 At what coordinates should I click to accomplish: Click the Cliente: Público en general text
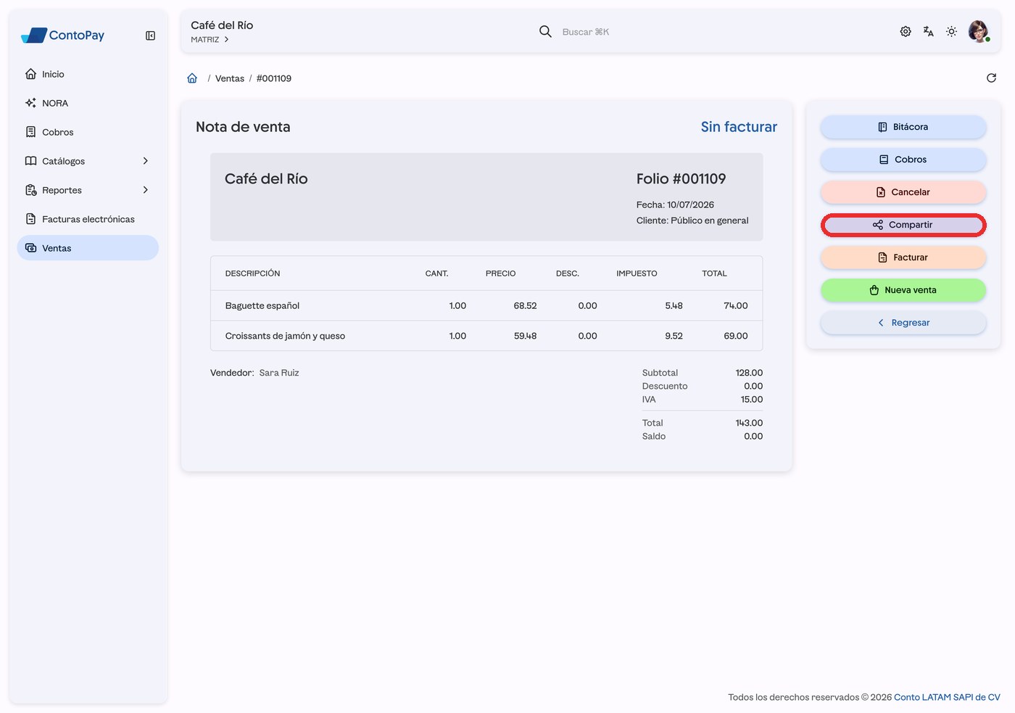click(692, 221)
